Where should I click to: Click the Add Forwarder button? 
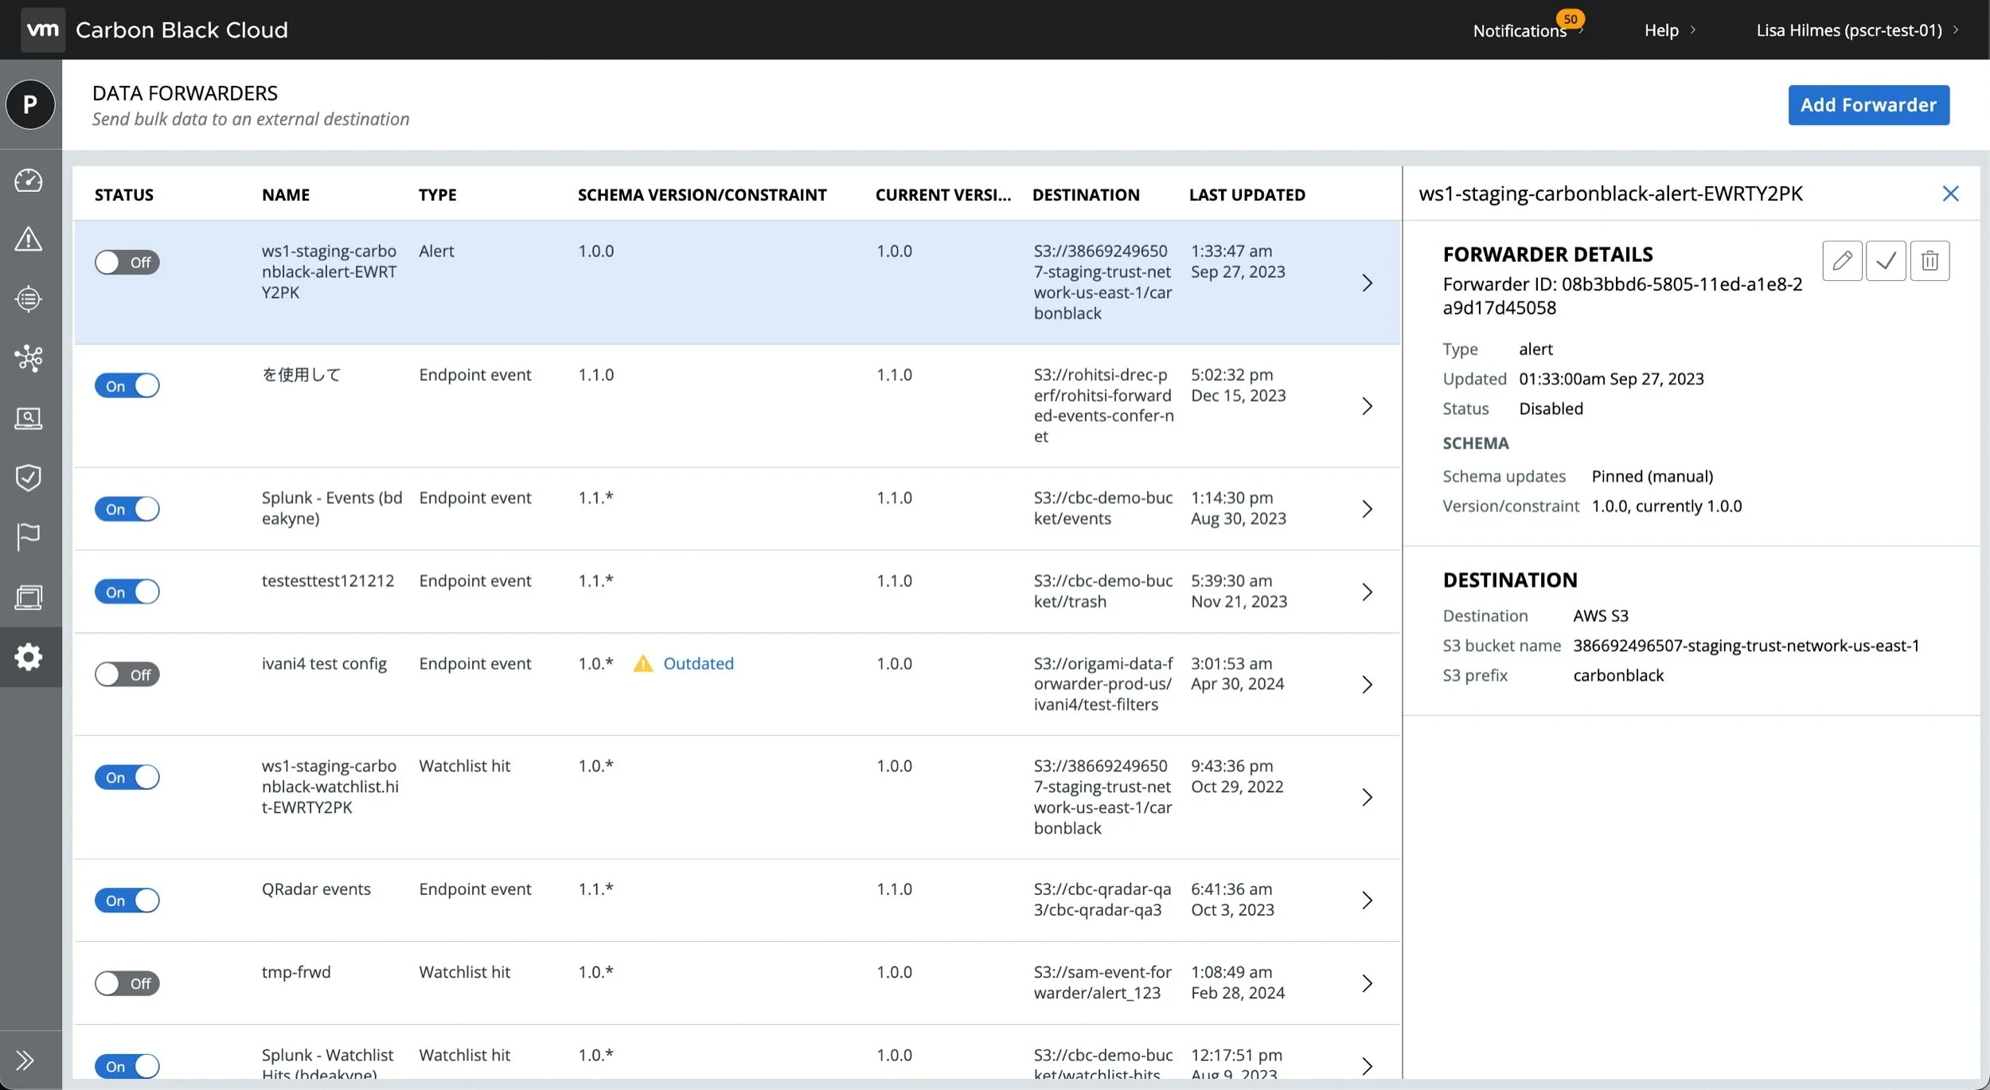pos(1868,105)
